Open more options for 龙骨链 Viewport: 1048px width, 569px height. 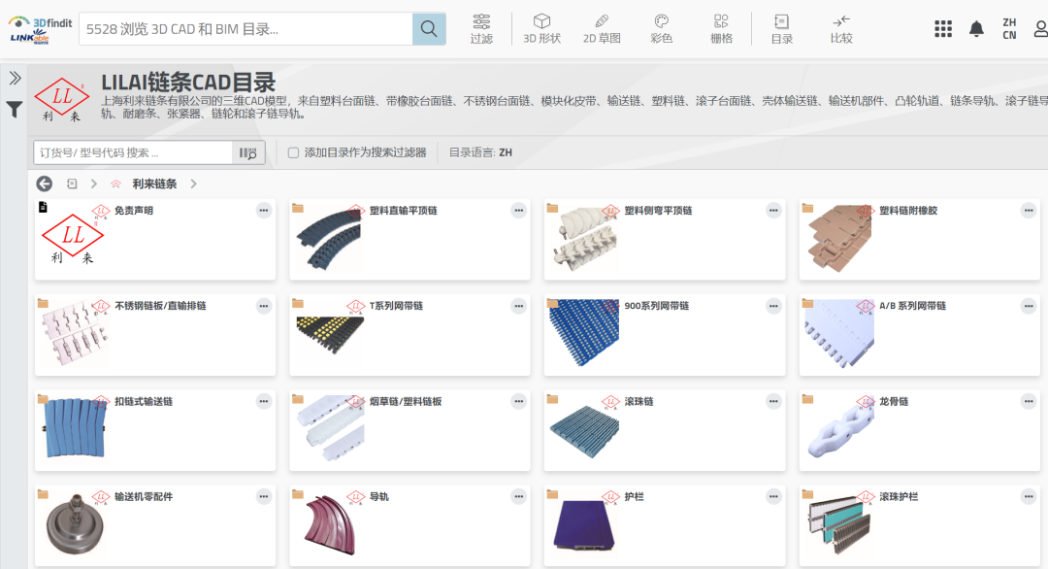pos(1029,402)
